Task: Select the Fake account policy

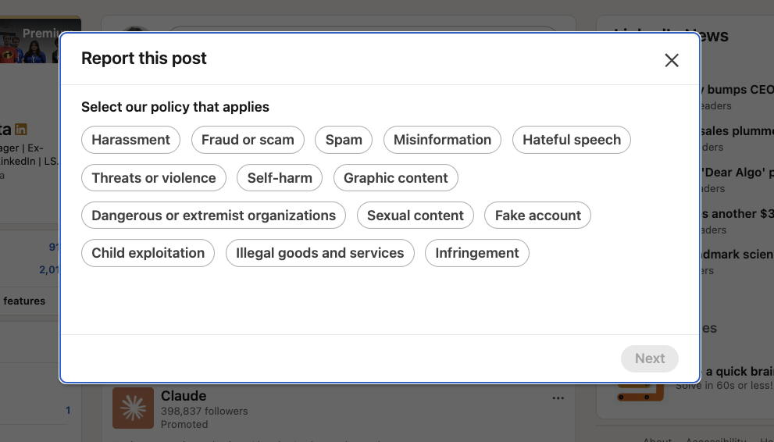Action: (537, 215)
